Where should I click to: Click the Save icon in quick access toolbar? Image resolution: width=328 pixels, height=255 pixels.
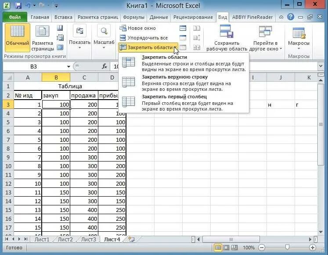18,5
